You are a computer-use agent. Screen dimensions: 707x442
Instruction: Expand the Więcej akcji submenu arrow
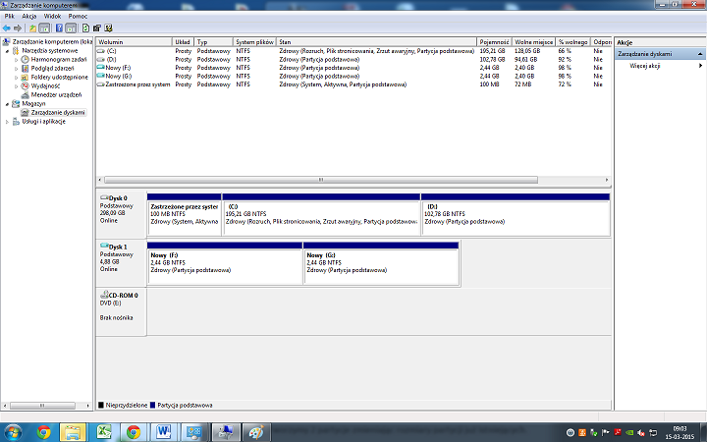pos(700,65)
